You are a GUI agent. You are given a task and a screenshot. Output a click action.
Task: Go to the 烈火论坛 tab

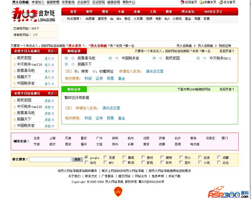point(188,12)
